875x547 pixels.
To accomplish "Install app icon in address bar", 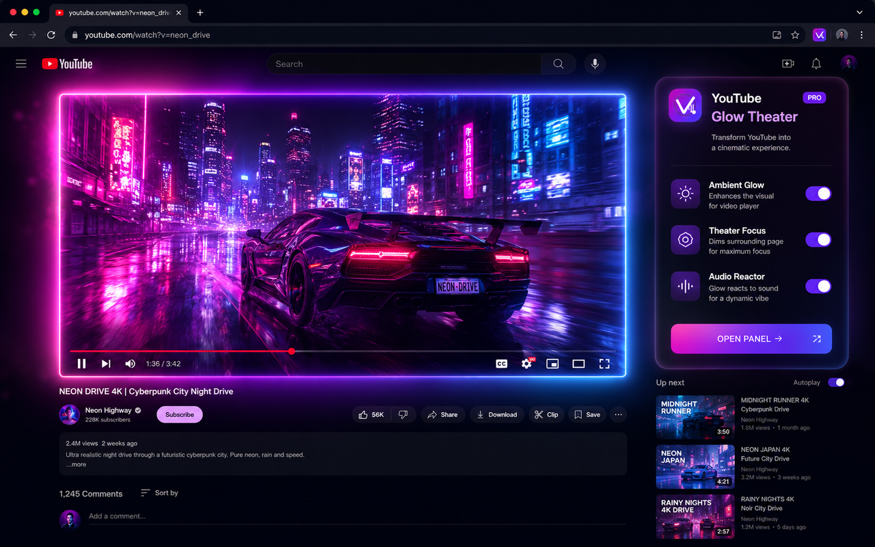I will coord(777,35).
